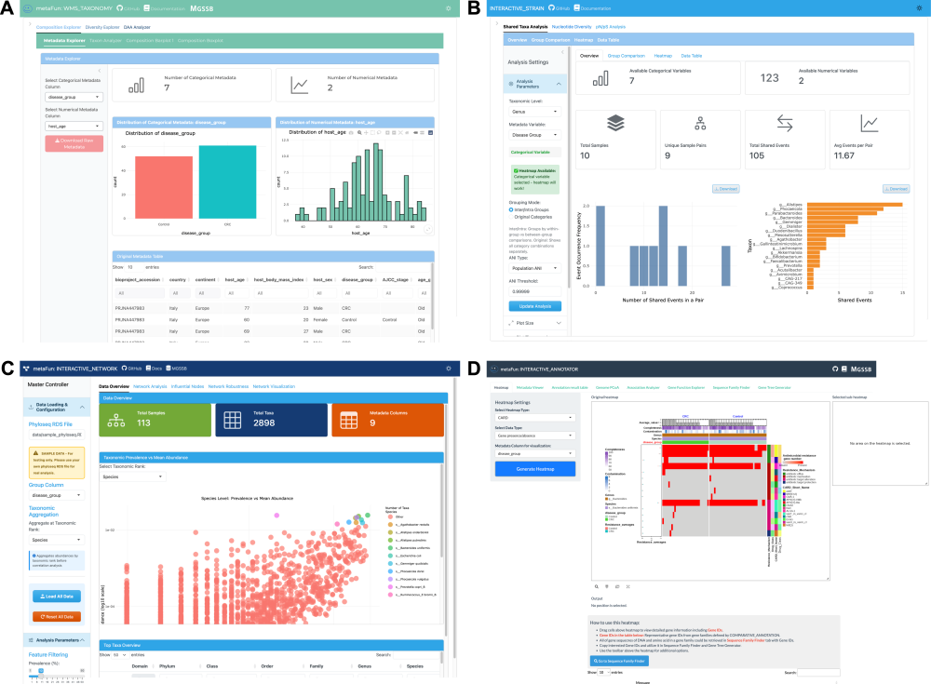Click bar icon for Available Categorical Variables

(600, 78)
